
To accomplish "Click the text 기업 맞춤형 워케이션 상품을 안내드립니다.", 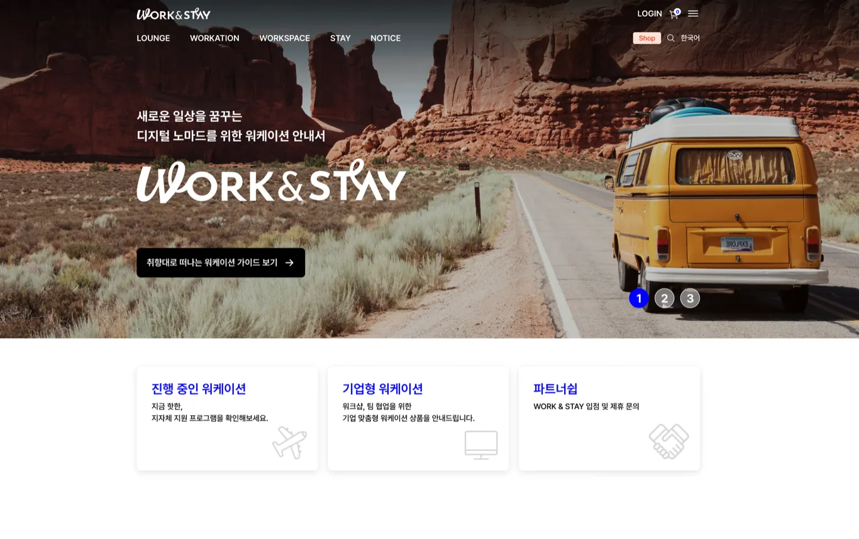I will (409, 418).
